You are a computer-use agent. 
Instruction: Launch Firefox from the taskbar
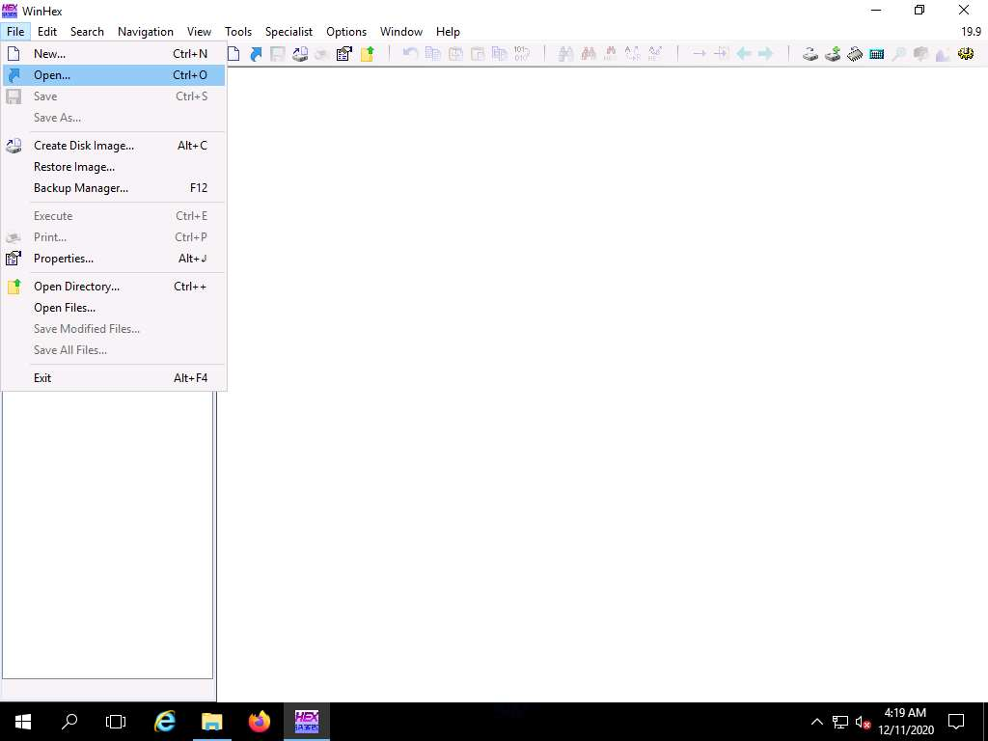tap(259, 722)
